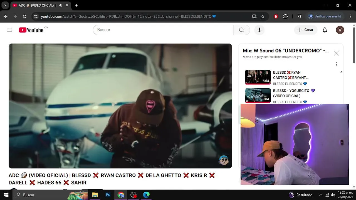View site information icon in address bar
The width and height of the screenshot is (356, 200).
click(36, 16)
